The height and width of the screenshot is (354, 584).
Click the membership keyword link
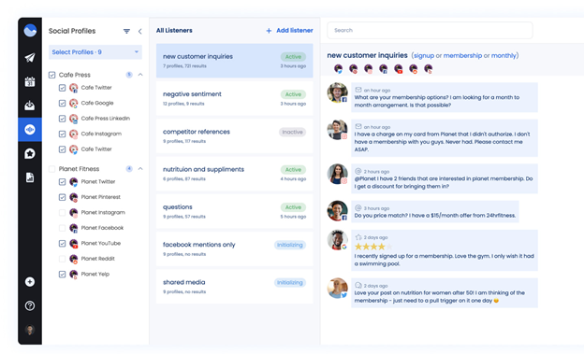coord(462,56)
